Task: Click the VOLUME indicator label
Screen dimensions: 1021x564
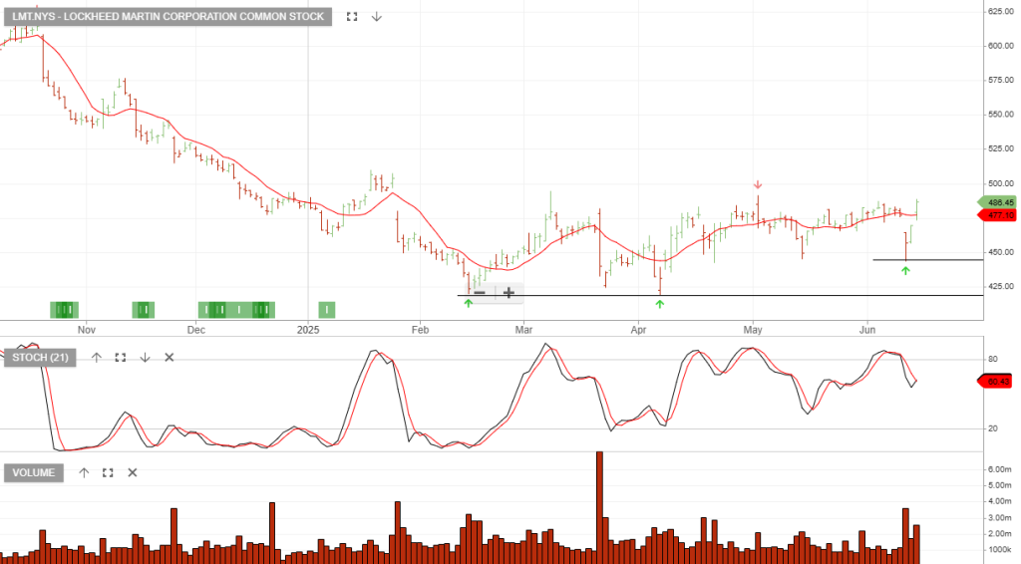Action: pyautogui.click(x=34, y=473)
